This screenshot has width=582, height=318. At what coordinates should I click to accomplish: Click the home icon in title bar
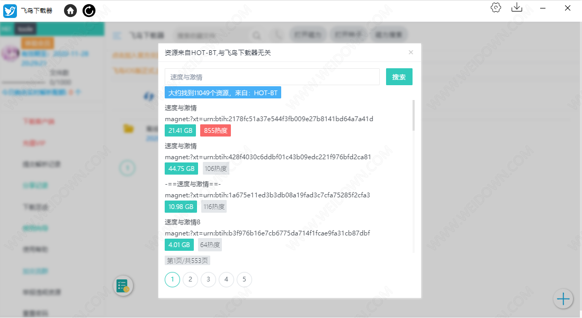70,10
